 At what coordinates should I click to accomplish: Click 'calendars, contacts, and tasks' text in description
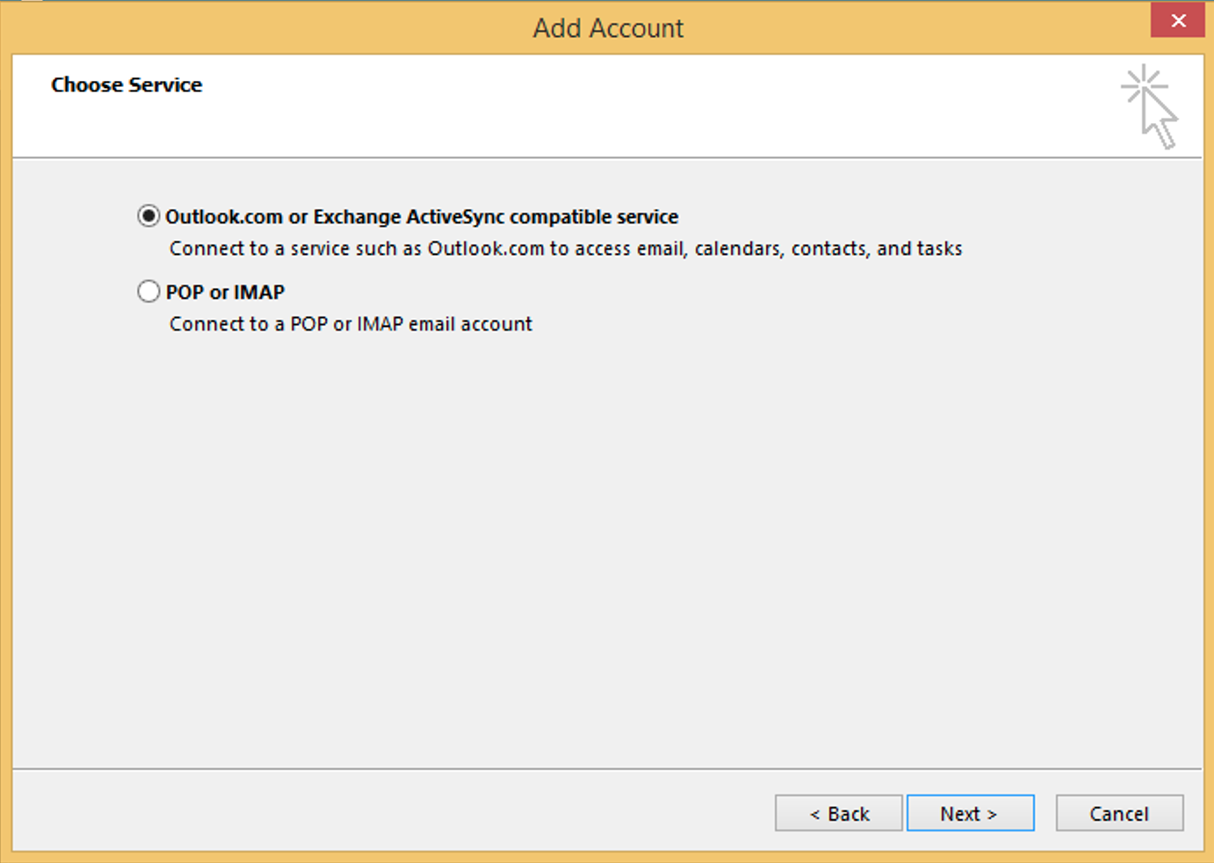(828, 249)
